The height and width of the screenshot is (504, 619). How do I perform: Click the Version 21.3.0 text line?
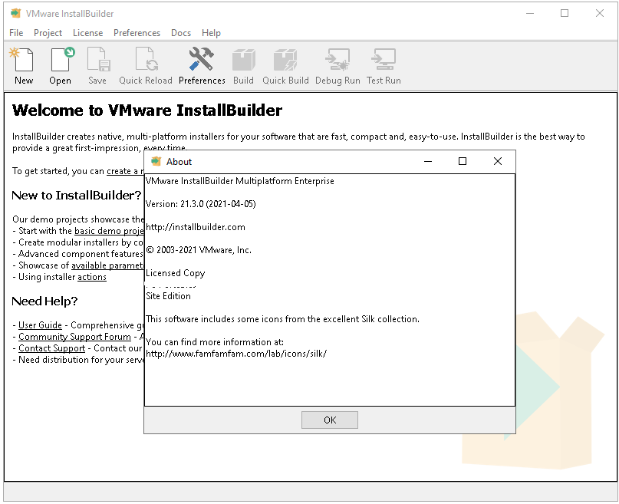coord(200,204)
